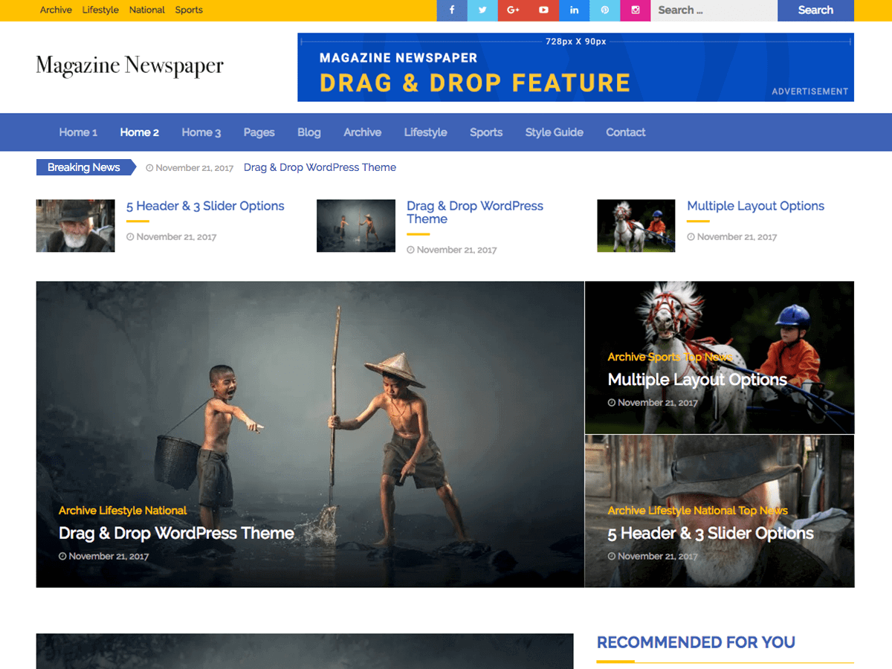
Task: Expand the Pages navigation menu
Action: pos(259,132)
